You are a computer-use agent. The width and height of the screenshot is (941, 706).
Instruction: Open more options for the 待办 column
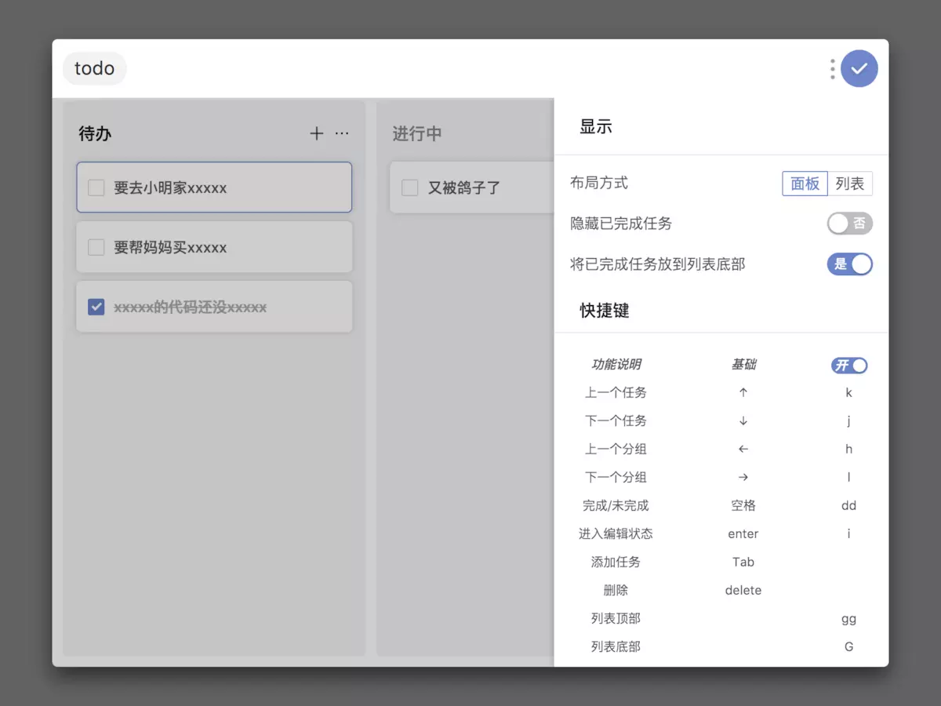click(x=342, y=134)
